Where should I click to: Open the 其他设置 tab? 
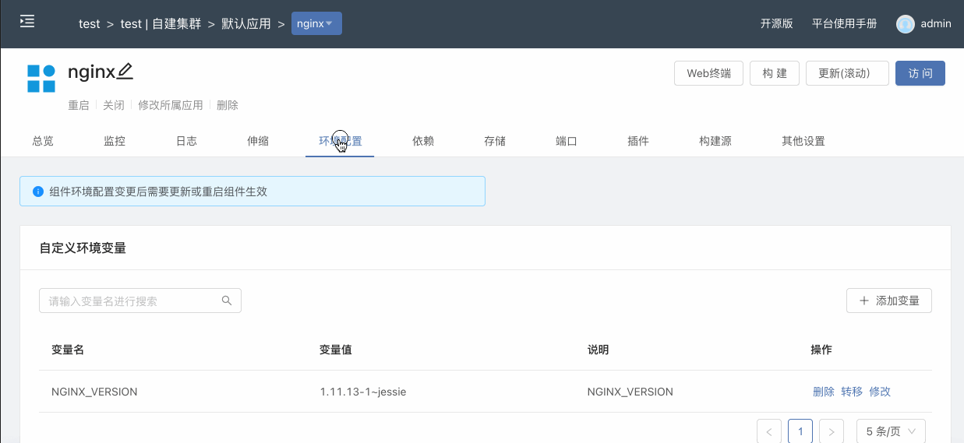pyautogui.click(x=803, y=141)
